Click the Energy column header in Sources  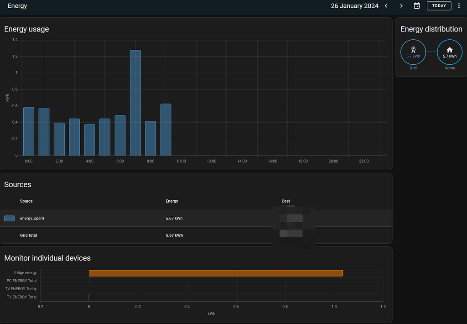tap(172, 201)
